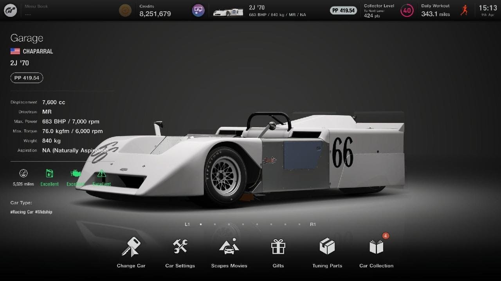Viewport: 501px width, 281px height.
Task: Click the 76.0 kgfm / 6,000 rpm value
Action: (72, 131)
